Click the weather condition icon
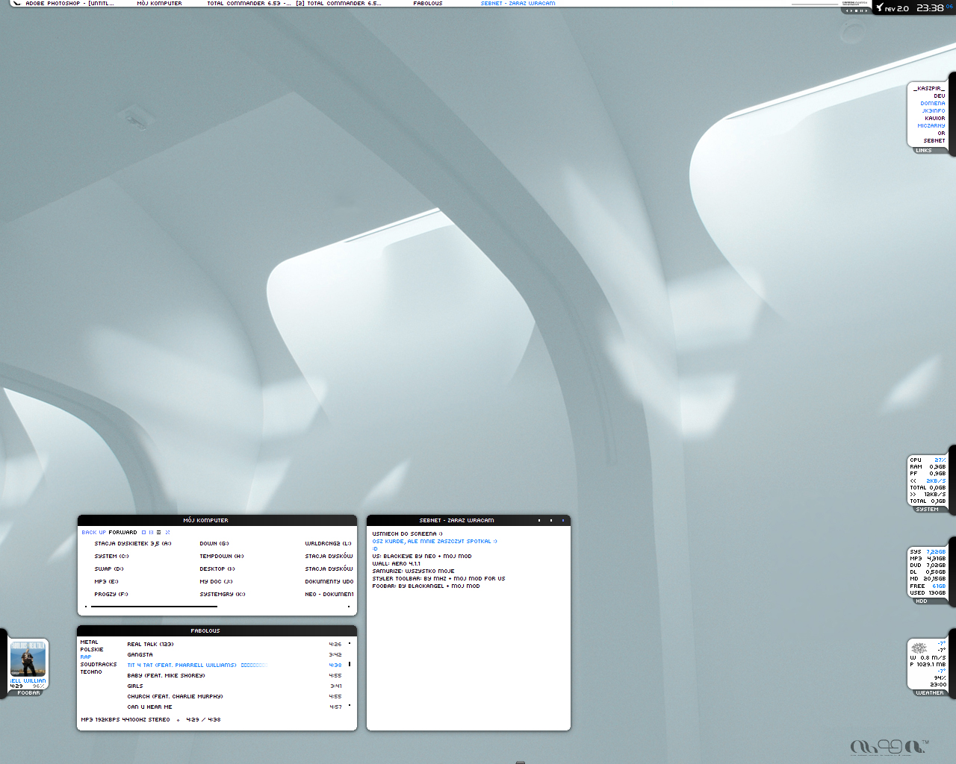The height and width of the screenshot is (764, 956). [x=919, y=648]
